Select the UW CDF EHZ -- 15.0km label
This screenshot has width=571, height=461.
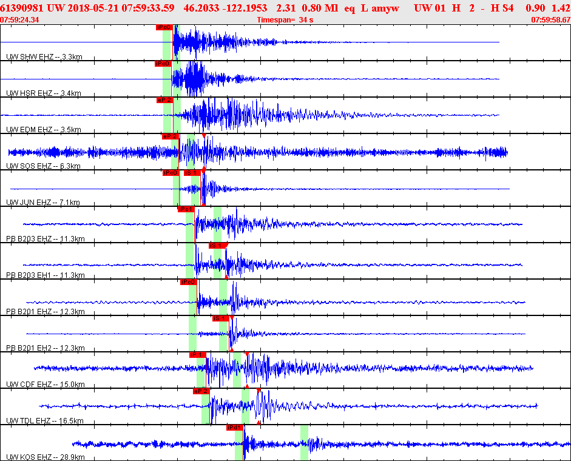[x=46, y=385]
